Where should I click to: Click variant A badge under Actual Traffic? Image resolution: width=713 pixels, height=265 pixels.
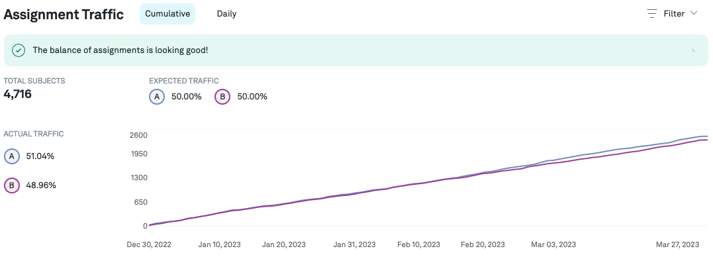point(12,156)
